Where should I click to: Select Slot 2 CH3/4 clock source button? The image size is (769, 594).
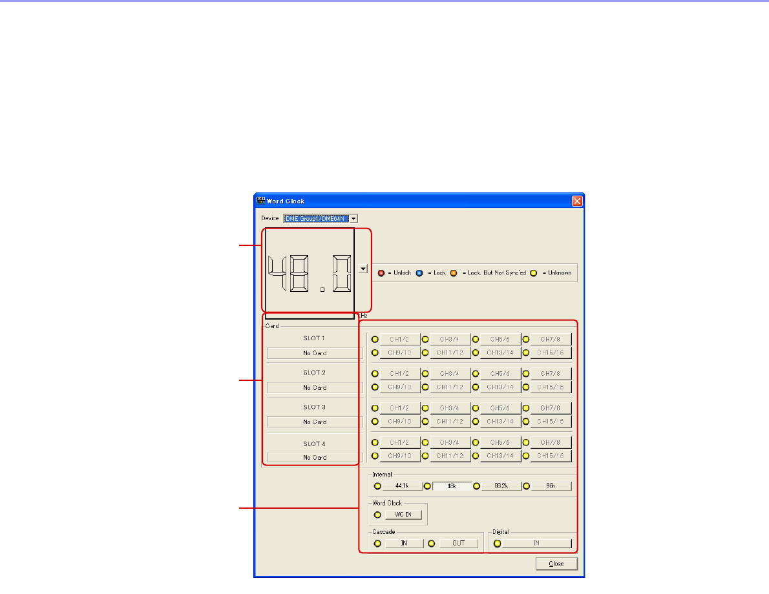(x=450, y=373)
